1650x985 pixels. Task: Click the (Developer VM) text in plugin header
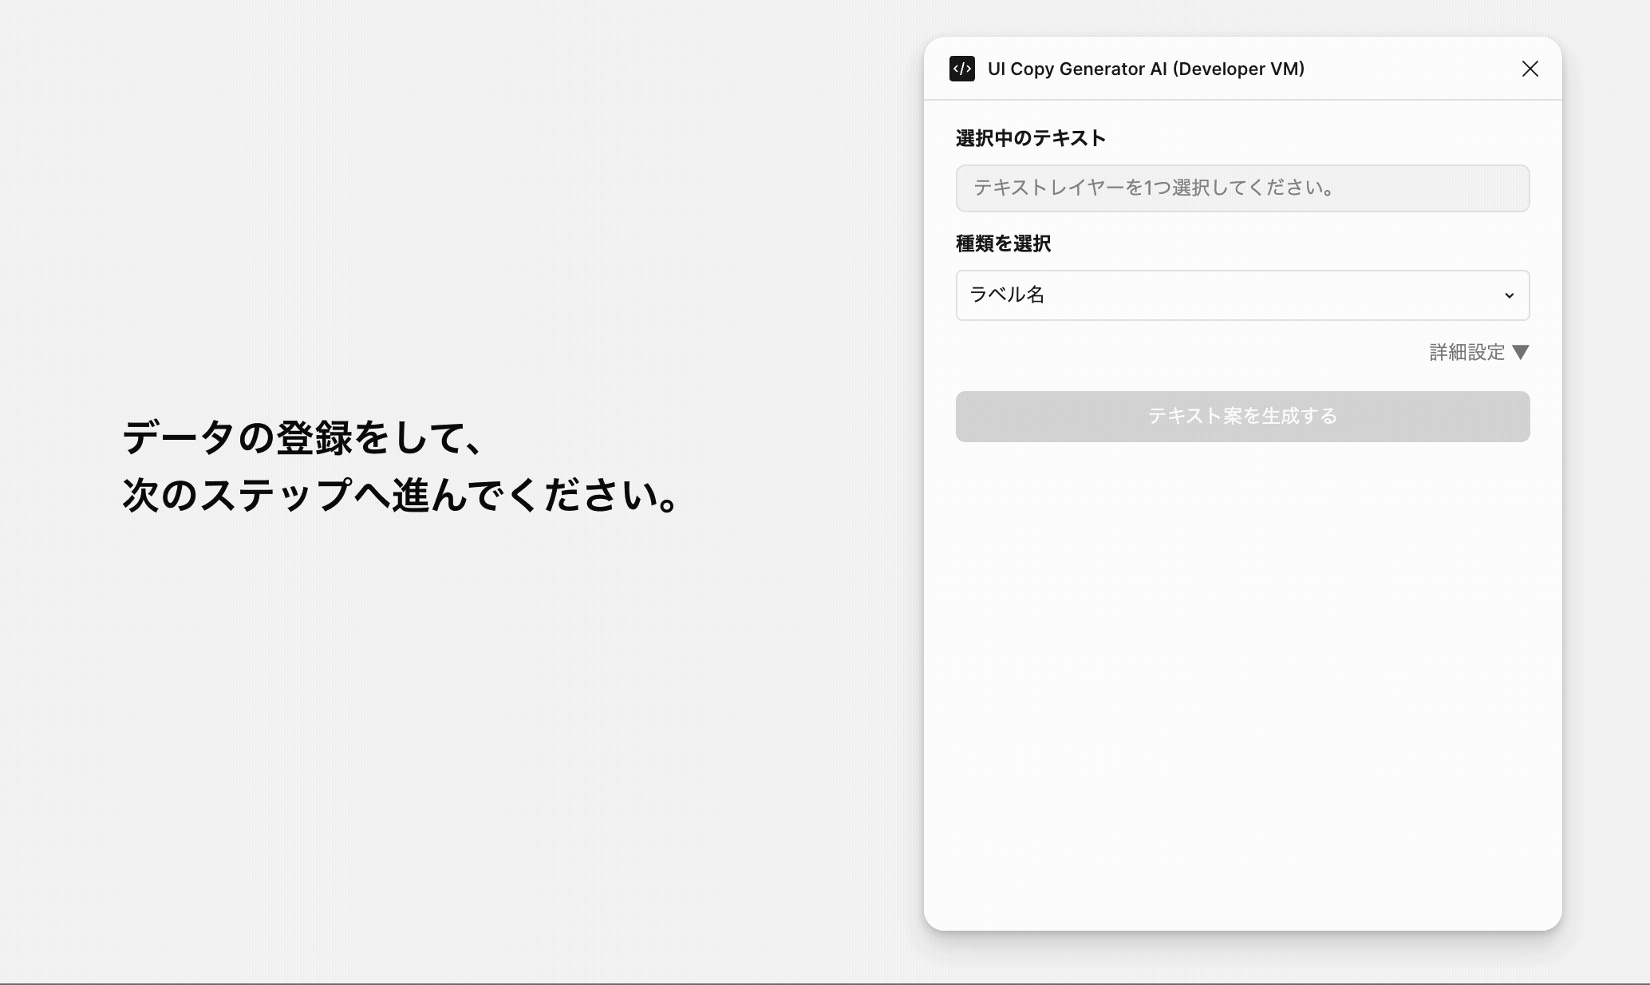tap(1238, 69)
